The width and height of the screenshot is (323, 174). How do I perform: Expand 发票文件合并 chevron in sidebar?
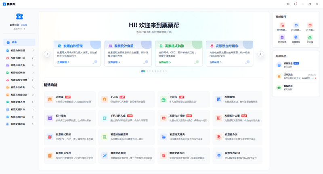point(33,102)
